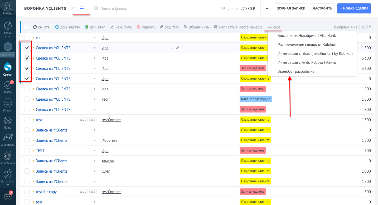378x205 pixels.
Task: Open Аналитика analytics icon
Action: click(x=8, y=138)
